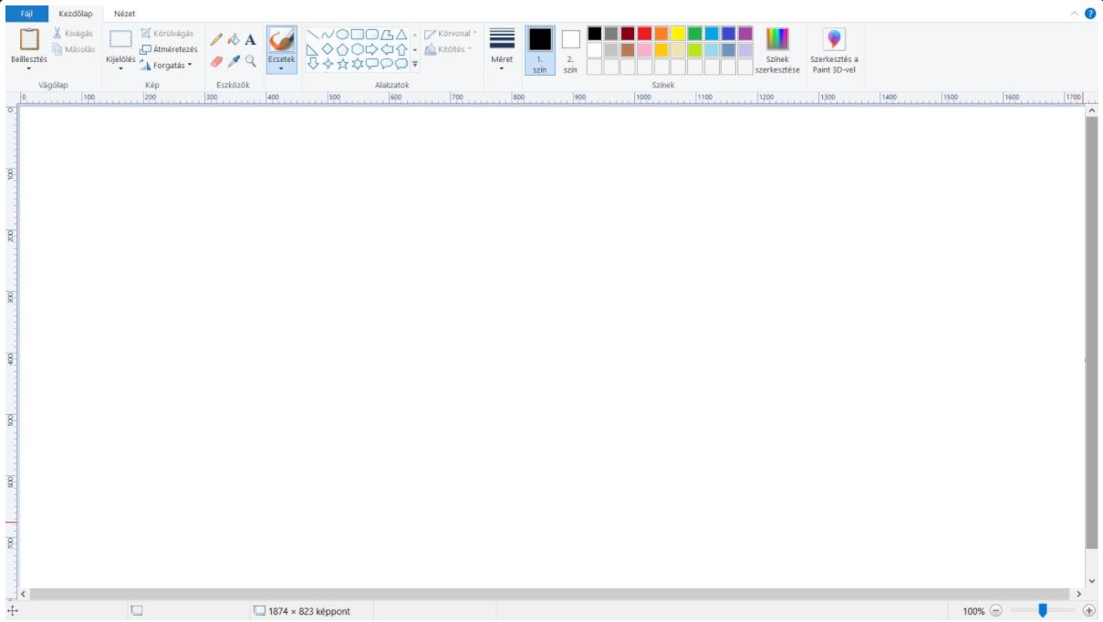Click the 1874 × 823 képpont status text

tap(309, 611)
